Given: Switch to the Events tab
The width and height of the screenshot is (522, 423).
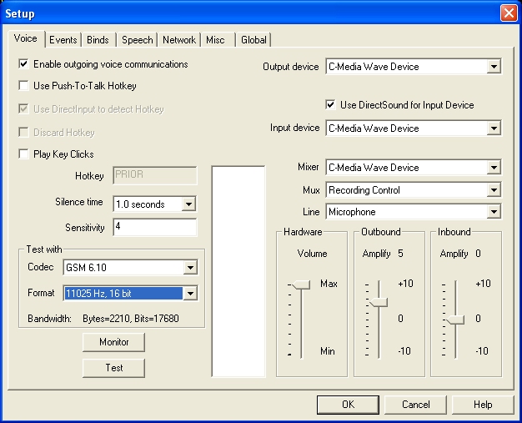Looking at the screenshot, I should 63,40.
